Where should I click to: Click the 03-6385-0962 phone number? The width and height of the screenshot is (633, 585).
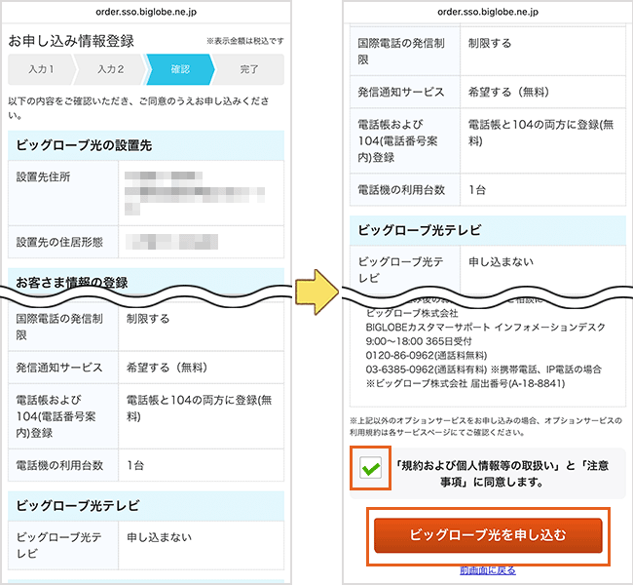pyautogui.click(x=400, y=370)
